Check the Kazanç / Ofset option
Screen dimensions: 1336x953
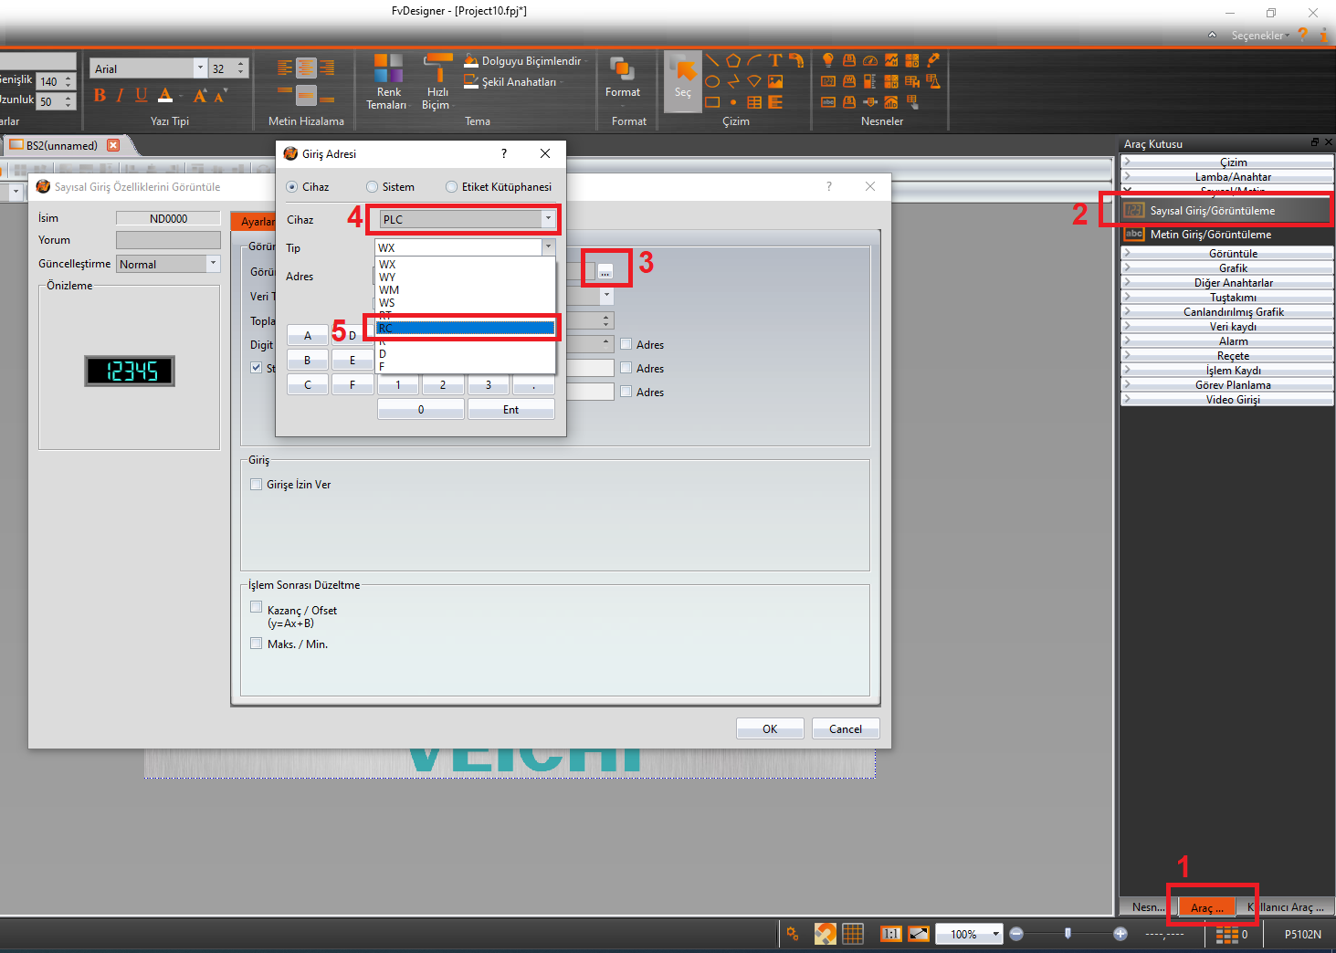tap(257, 607)
